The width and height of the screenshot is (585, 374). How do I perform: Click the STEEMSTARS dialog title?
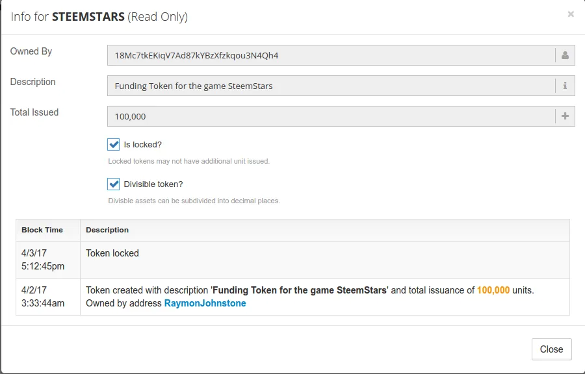point(88,17)
